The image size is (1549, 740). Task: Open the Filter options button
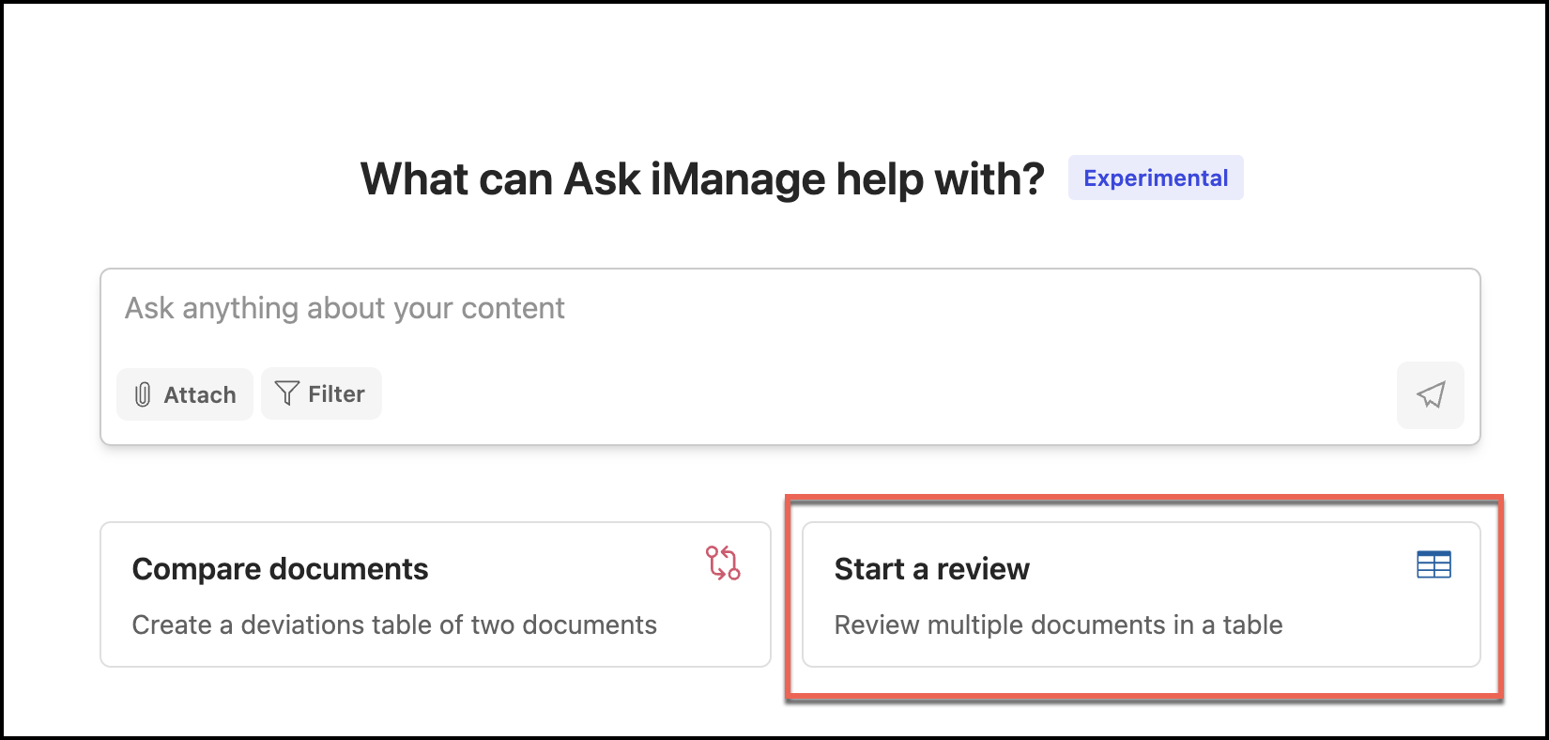[x=321, y=393]
